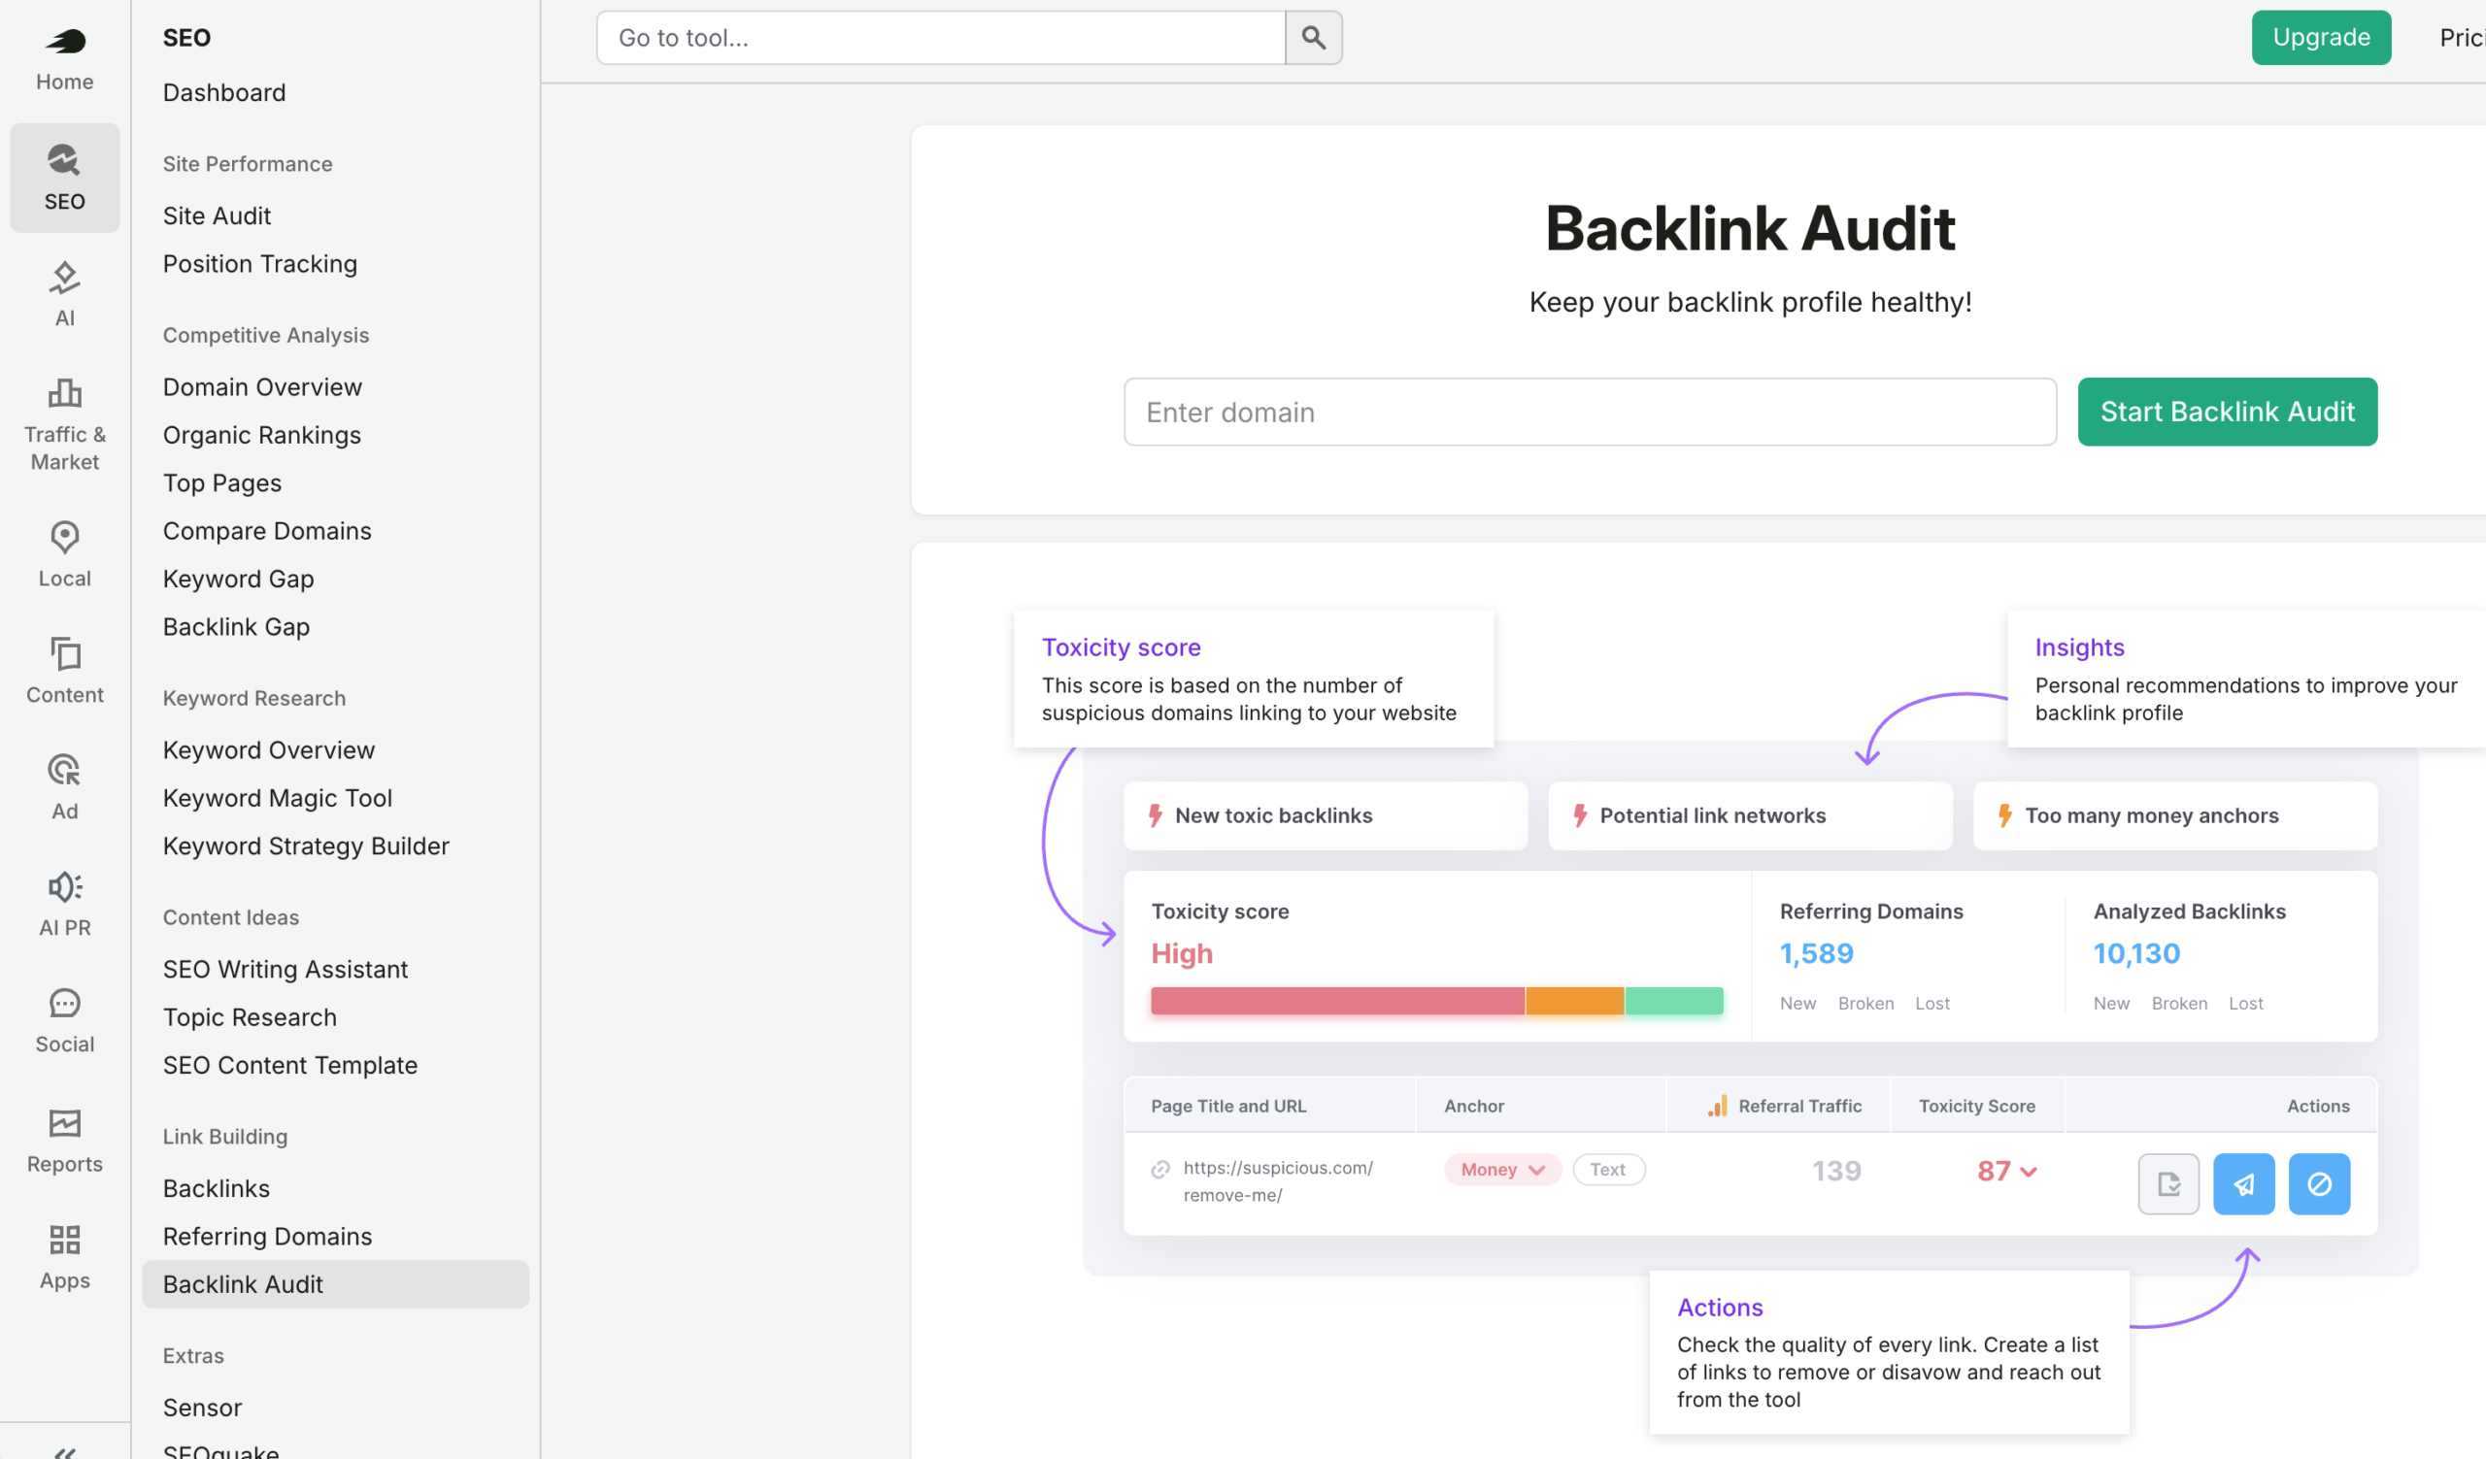Click the Text anchor tag
The height and width of the screenshot is (1459, 2486).
click(1608, 1169)
